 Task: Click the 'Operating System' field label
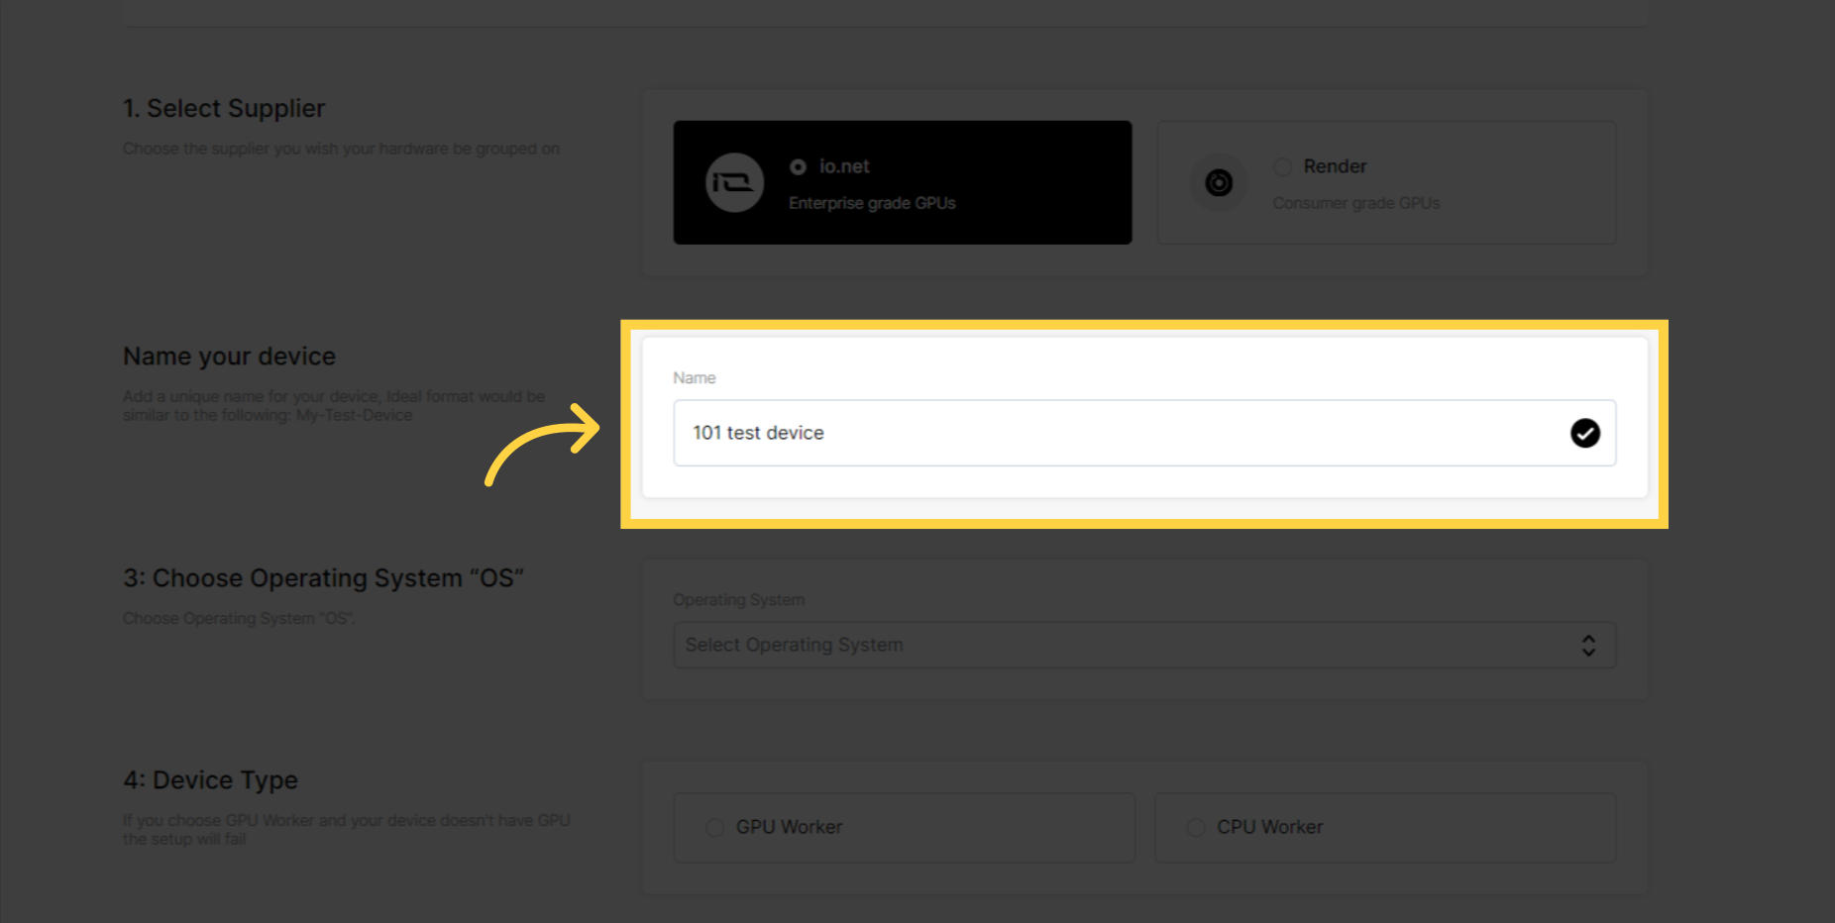pyautogui.click(x=739, y=600)
